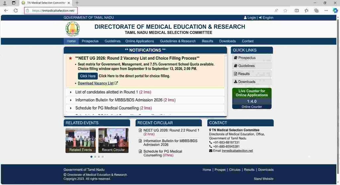The width and height of the screenshot is (340, 185).
Task: Open browser Collections icon
Action: pyautogui.click(x=316, y=10)
